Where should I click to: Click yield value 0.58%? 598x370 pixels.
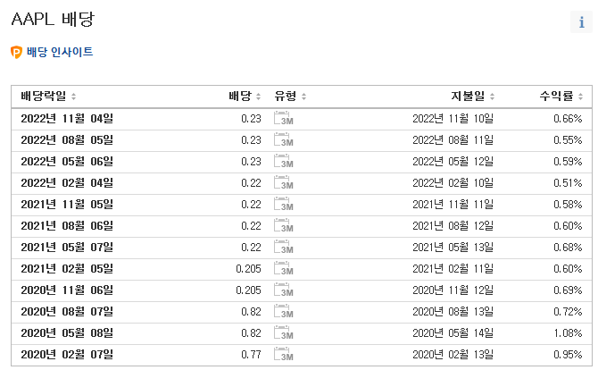(x=568, y=205)
